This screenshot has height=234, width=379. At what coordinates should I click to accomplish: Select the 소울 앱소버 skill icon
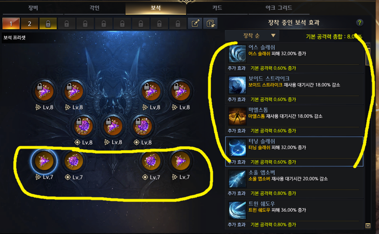click(x=237, y=179)
